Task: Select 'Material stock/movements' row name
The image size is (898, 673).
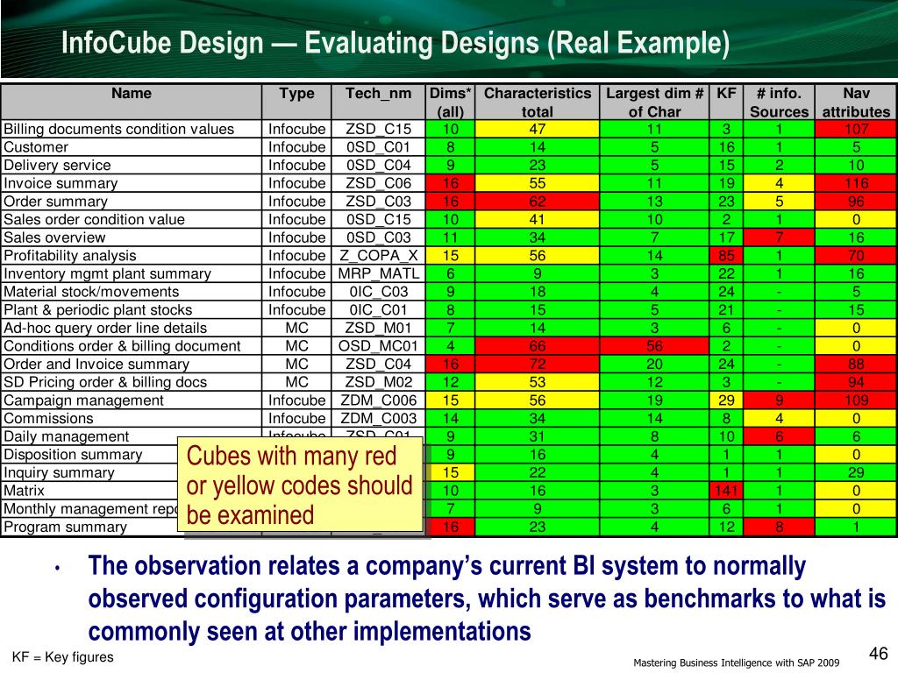Action: pyautogui.click(x=91, y=292)
